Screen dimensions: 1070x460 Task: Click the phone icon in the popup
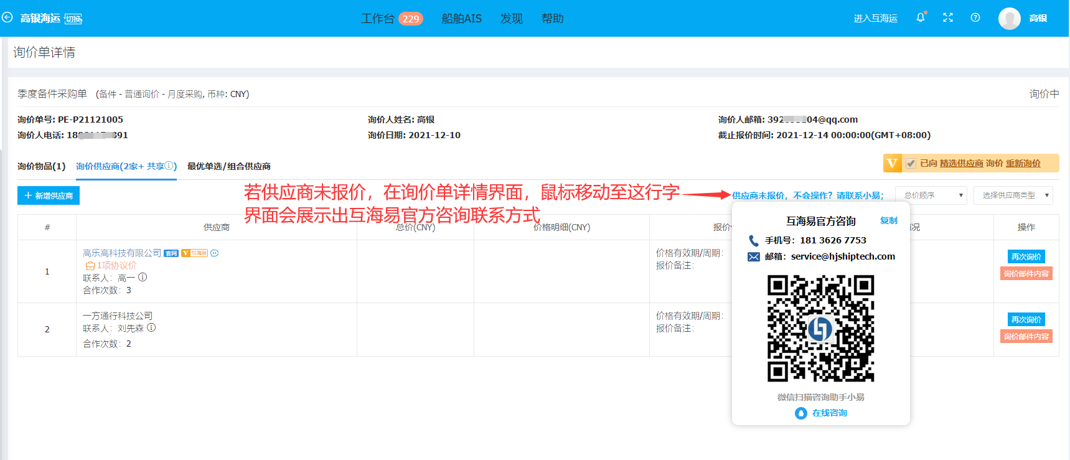(x=754, y=240)
